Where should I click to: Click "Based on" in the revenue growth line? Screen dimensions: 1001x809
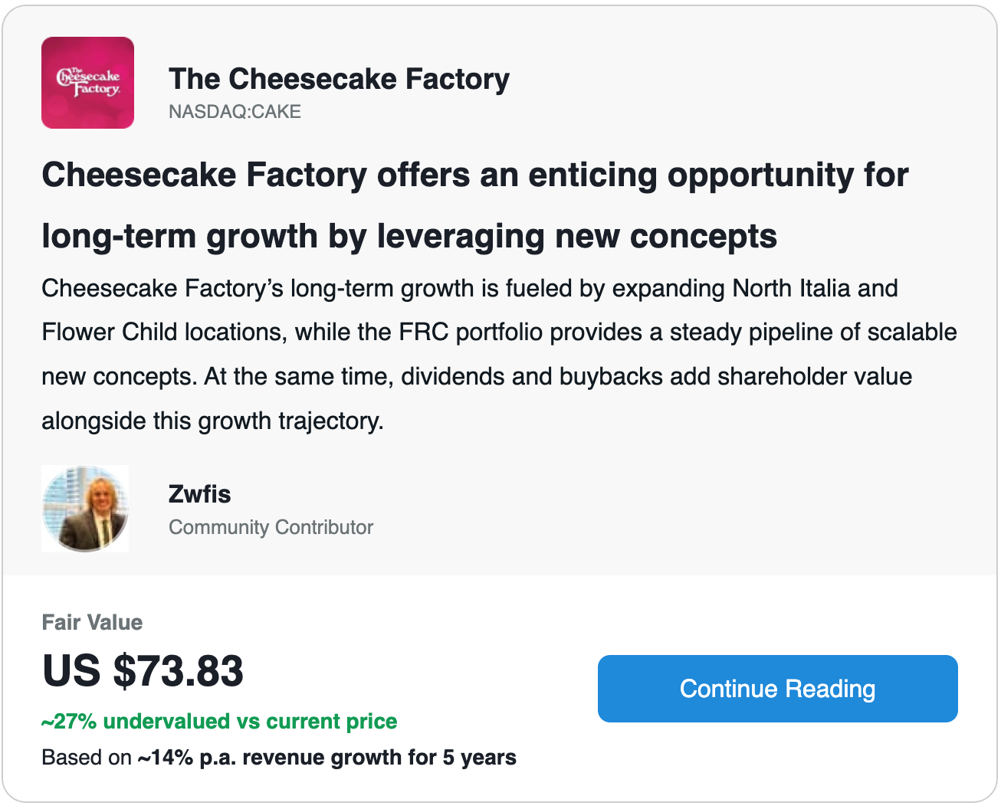click(87, 758)
